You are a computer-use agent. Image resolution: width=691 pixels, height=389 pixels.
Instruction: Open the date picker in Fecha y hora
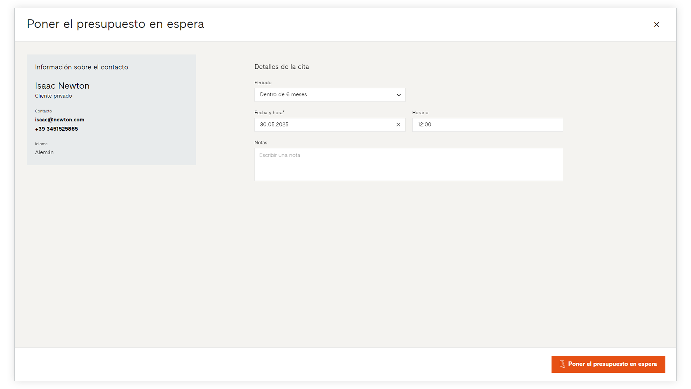324,125
